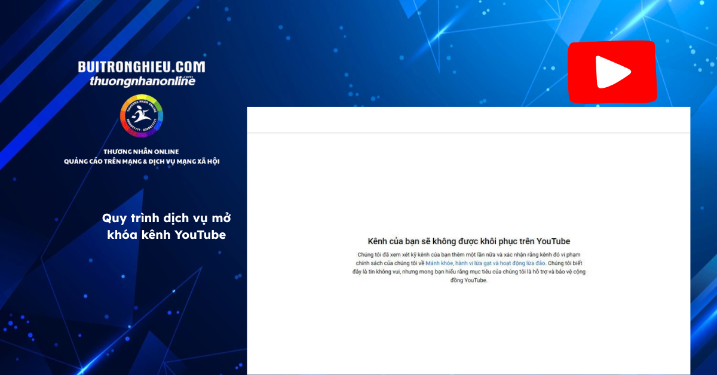Click the paragraph starting "Chúng tôi đã xem xét kỹ kênh"

coord(469,267)
